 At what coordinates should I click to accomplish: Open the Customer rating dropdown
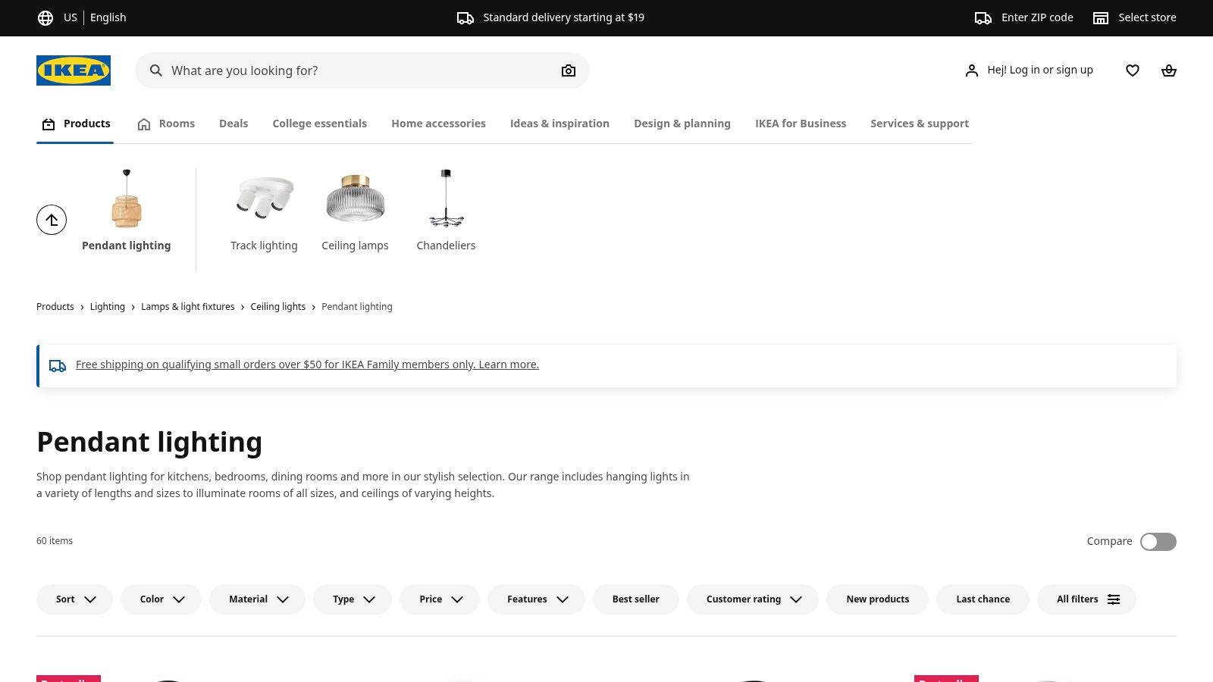(753, 599)
